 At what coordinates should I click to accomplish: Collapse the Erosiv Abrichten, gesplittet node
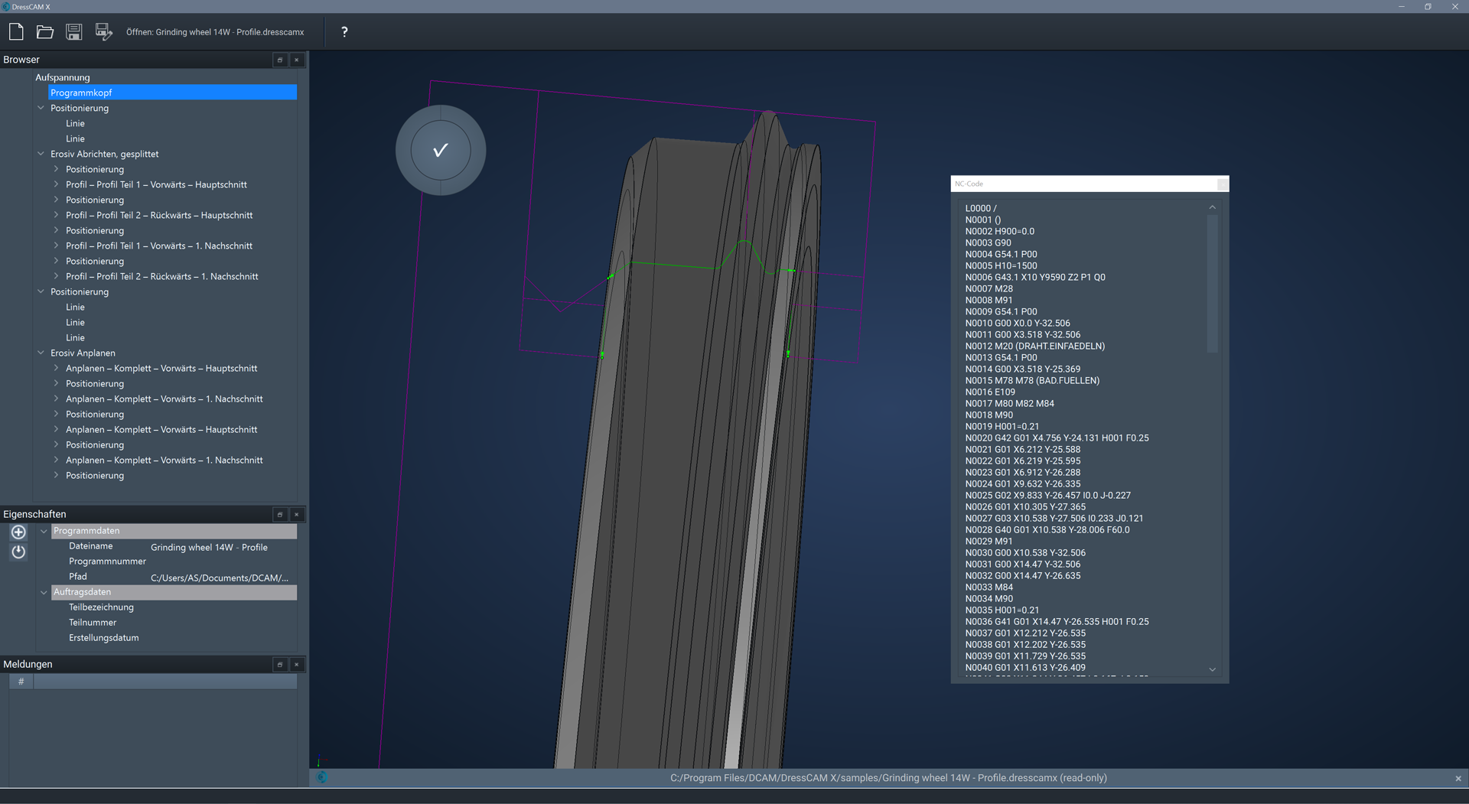(x=41, y=154)
